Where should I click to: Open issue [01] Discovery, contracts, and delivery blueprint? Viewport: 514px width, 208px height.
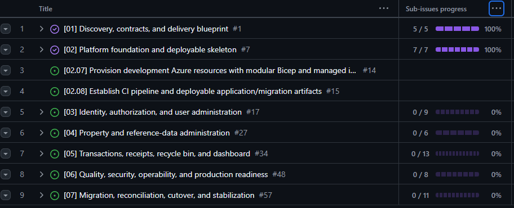tap(146, 29)
